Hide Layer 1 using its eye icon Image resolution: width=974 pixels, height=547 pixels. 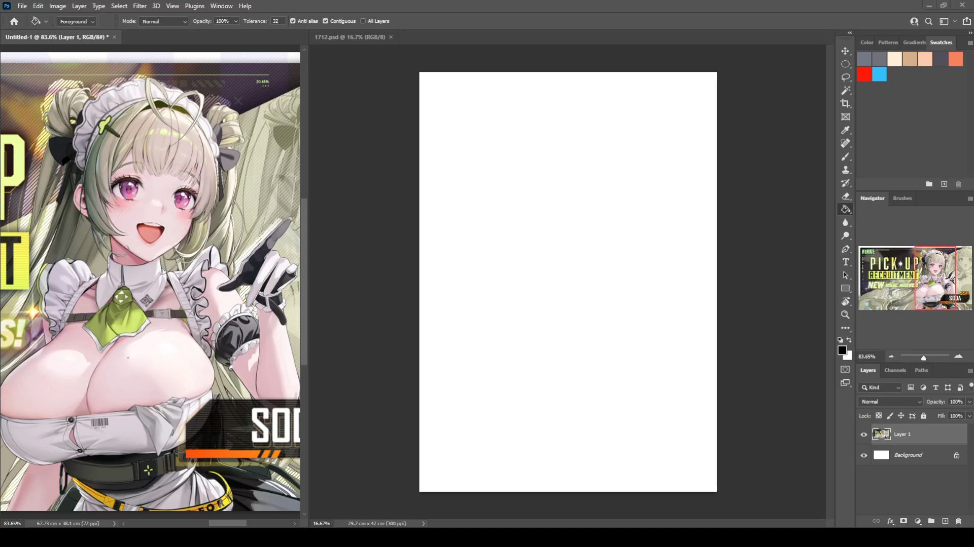[864, 435]
